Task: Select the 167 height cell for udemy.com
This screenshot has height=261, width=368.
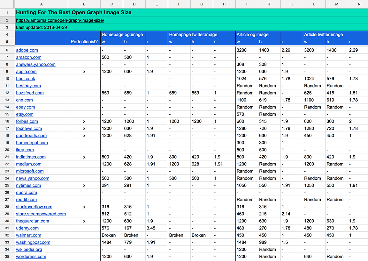Action: (134, 228)
